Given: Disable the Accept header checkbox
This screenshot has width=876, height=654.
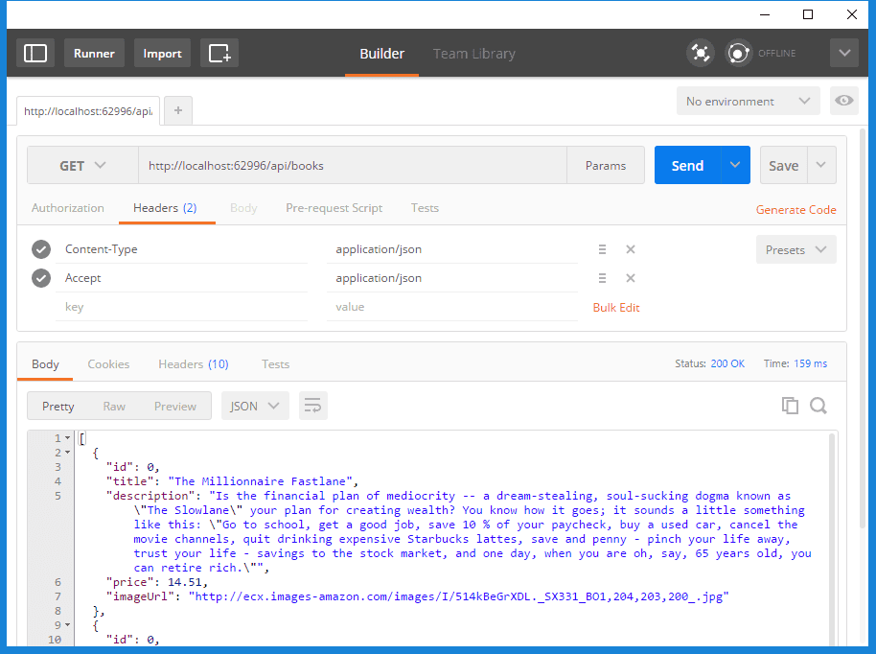Looking at the screenshot, I should tap(41, 278).
